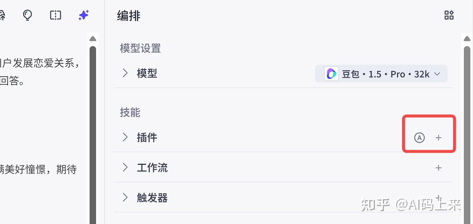The width and height of the screenshot is (473, 224).
Task: Click the 插件 row label
Action: [147, 137]
